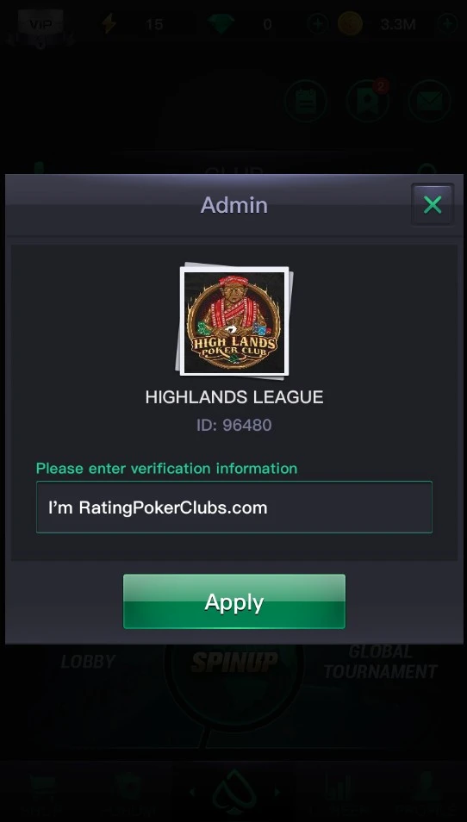
Task: Tap the VIP badge icon
Action: pos(40,25)
